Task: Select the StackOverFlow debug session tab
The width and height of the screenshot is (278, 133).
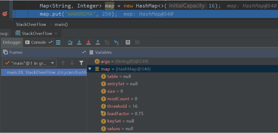Action: pyautogui.click(x=36, y=33)
